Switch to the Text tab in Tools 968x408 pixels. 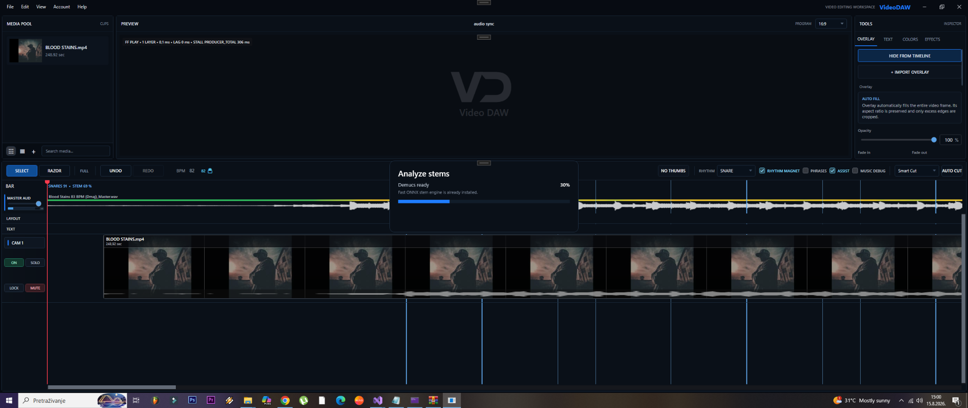pyautogui.click(x=888, y=39)
